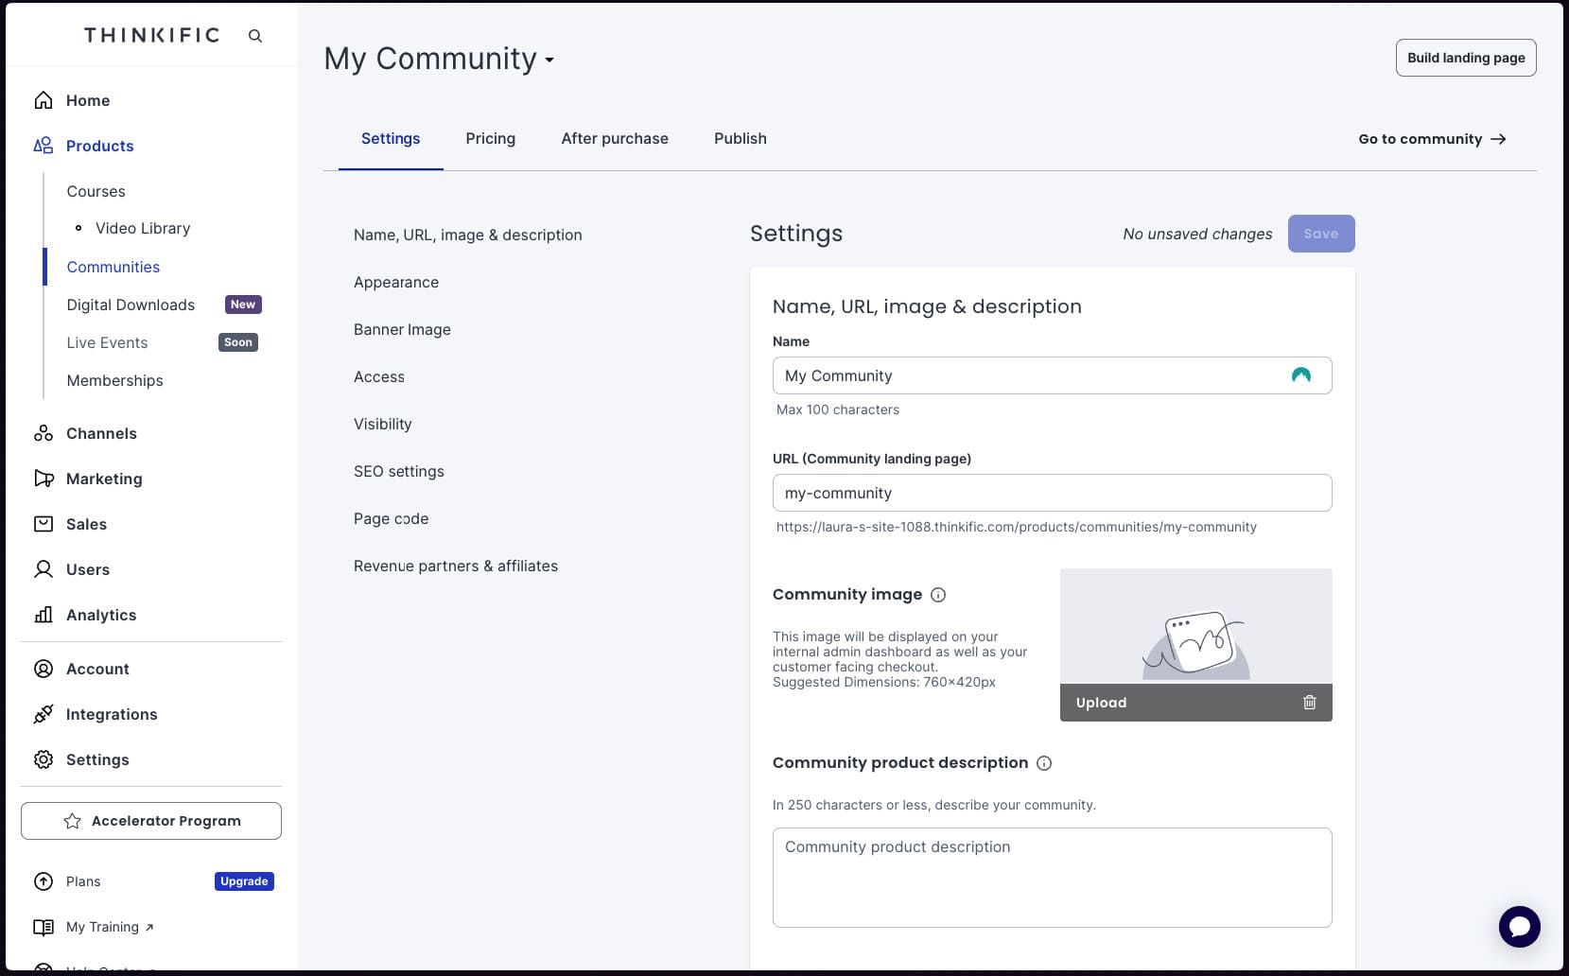The height and width of the screenshot is (976, 1569).
Task: Open the Settings gear icon in sidebar
Action: pyautogui.click(x=43, y=759)
